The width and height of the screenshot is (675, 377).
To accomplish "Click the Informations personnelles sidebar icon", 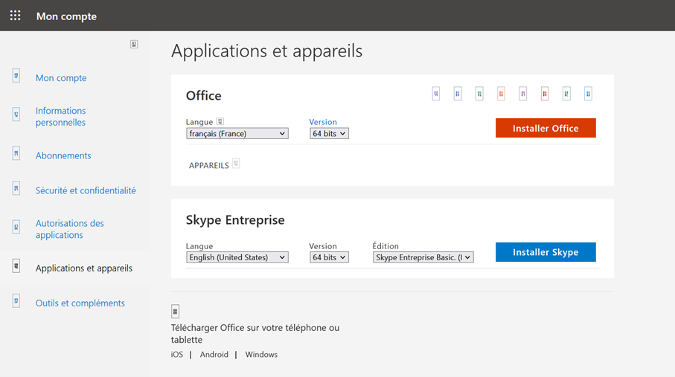I will [x=16, y=114].
